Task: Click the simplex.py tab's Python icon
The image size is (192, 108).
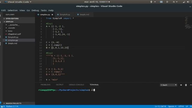Action: pyautogui.click(x=38, y=15)
